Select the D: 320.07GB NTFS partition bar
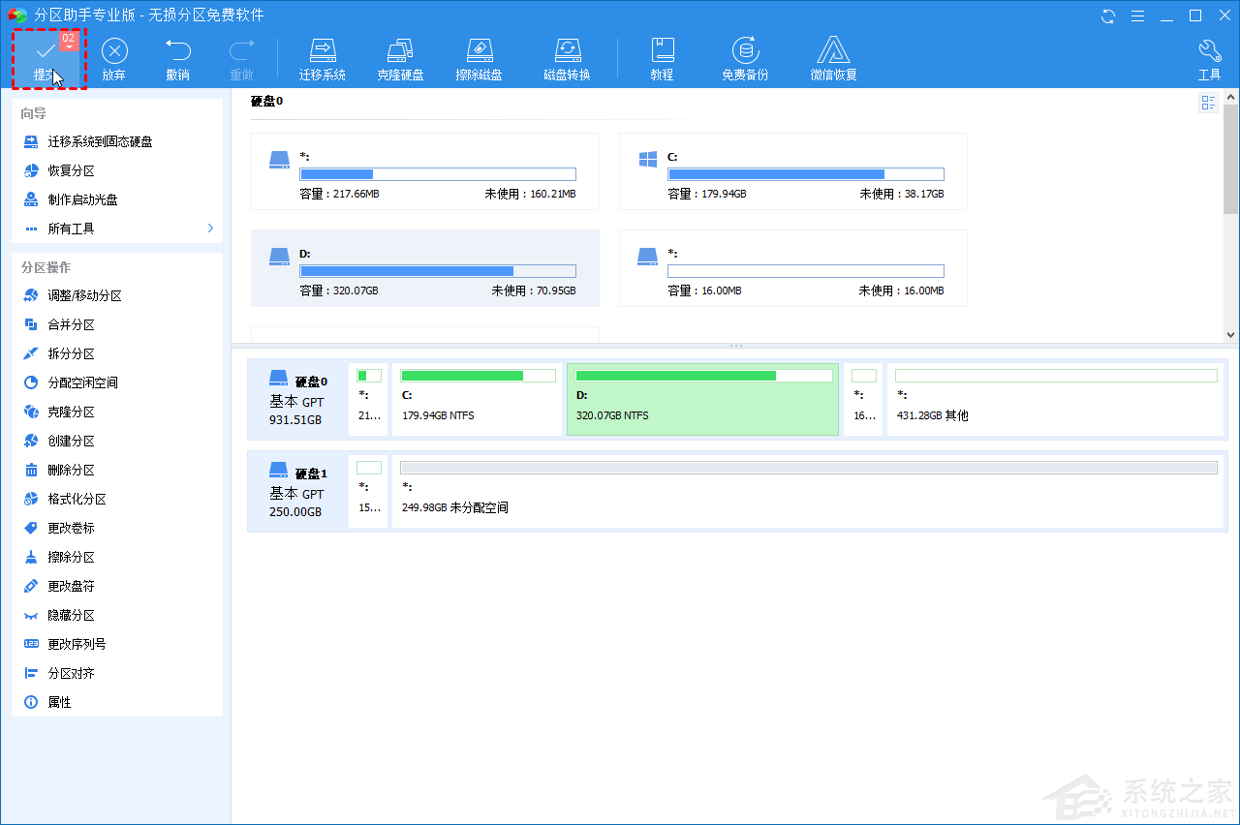 [x=701, y=399]
